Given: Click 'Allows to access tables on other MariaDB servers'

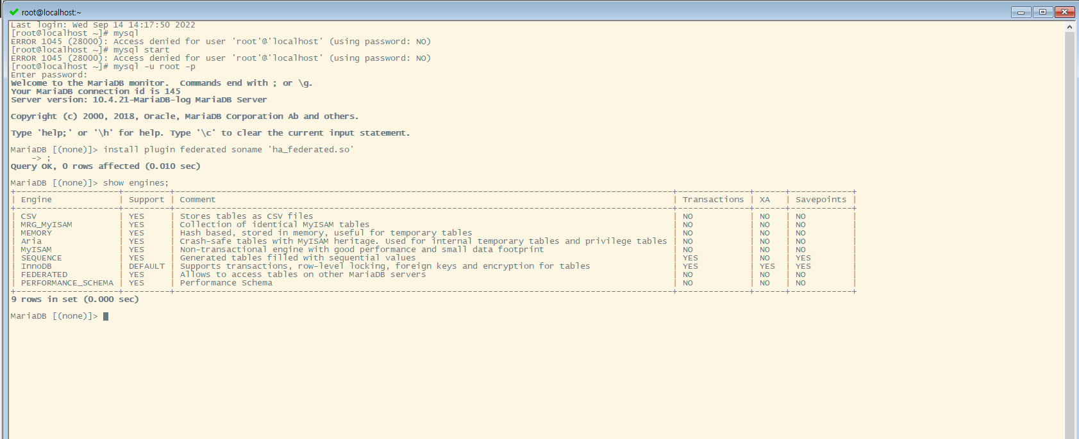Looking at the screenshot, I should click(303, 275).
